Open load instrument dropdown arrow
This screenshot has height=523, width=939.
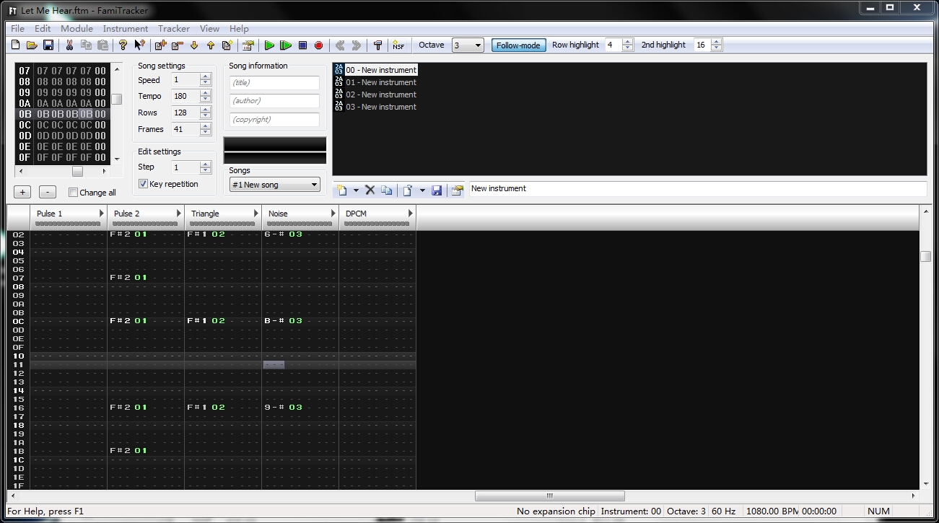click(422, 190)
